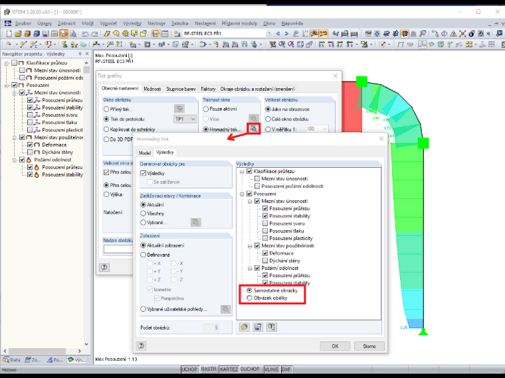Check Dýchání stěny in dialog results tree
This screenshot has width=505, height=378.
(x=265, y=261)
